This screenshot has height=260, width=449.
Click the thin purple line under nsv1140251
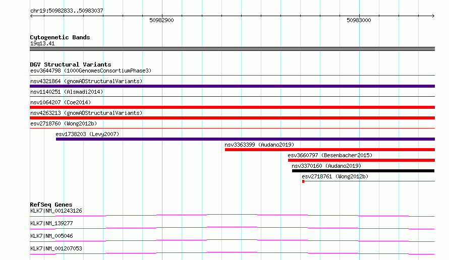pos(232,97)
